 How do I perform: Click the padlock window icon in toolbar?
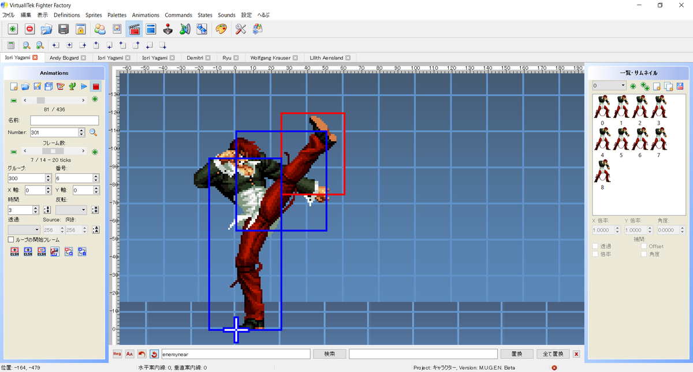click(81, 29)
